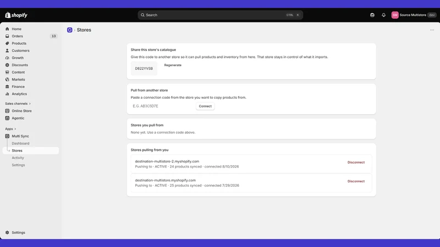Image resolution: width=440 pixels, height=247 pixels.
Task: Focus the connection code input field
Action: [162, 106]
